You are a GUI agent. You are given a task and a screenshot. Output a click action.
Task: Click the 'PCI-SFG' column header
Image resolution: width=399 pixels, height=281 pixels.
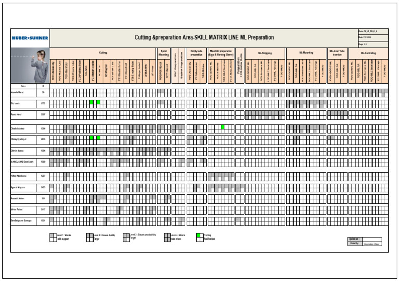[x=87, y=72]
